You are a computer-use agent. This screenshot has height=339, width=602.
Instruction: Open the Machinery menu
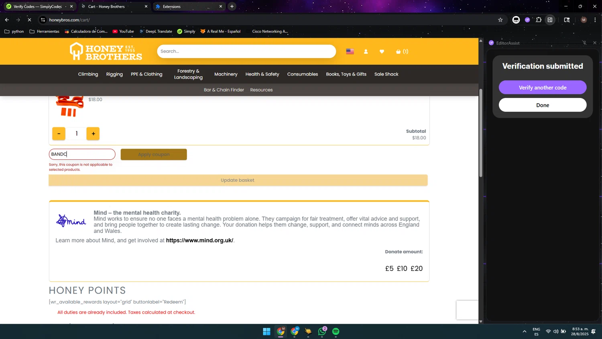[x=226, y=74]
